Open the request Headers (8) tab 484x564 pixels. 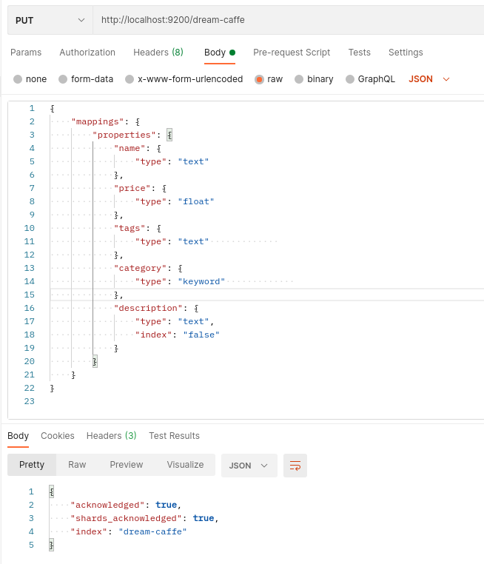[x=158, y=53]
